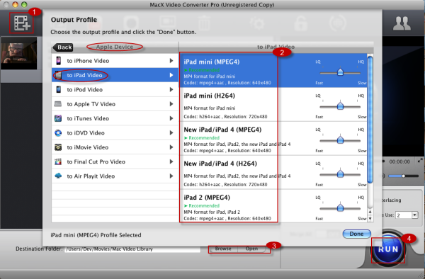The width and height of the screenshot is (425, 279).
Task: Click the Final Cut Pro clapboard icon
Action: coord(58,161)
